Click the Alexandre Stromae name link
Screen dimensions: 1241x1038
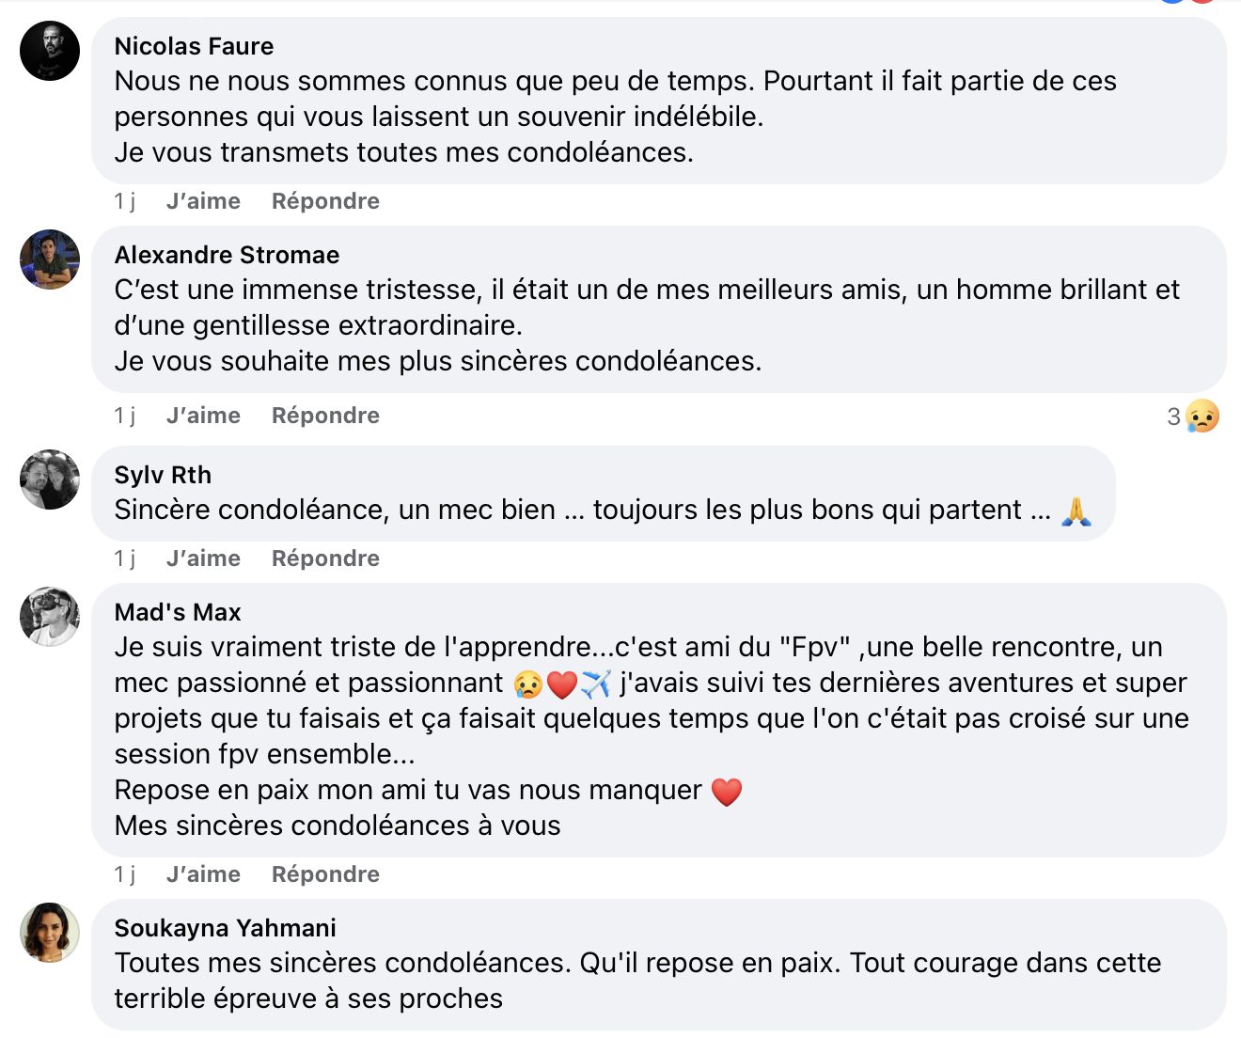(x=227, y=255)
